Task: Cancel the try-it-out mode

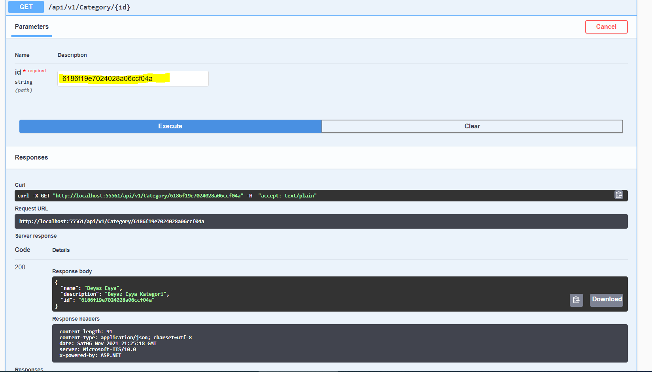Action: [606, 26]
